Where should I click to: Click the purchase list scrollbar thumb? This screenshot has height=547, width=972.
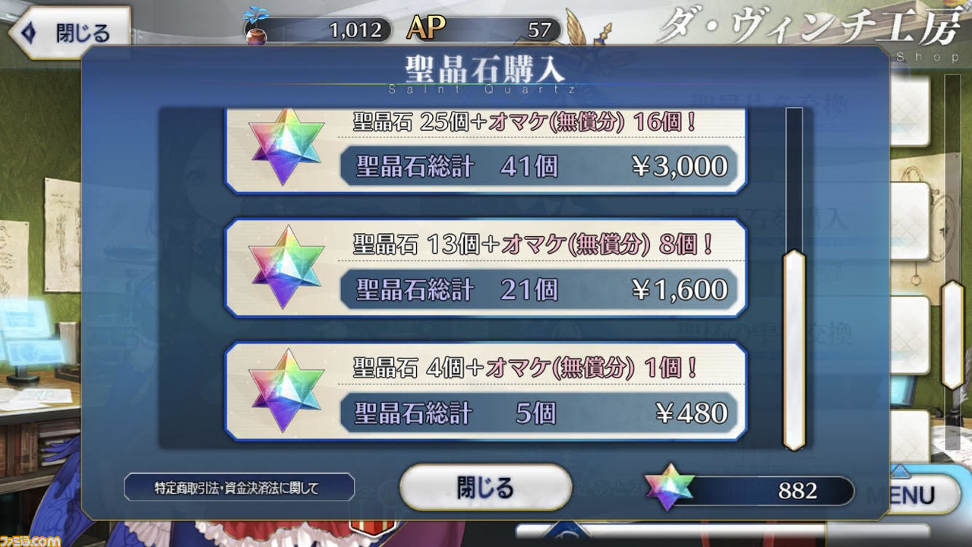pos(794,349)
